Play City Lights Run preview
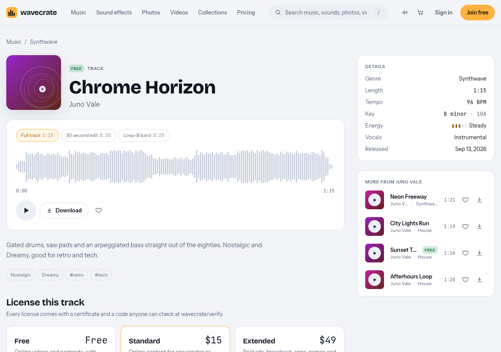The height and width of the screenshot is (352, 501). (375, 226)
